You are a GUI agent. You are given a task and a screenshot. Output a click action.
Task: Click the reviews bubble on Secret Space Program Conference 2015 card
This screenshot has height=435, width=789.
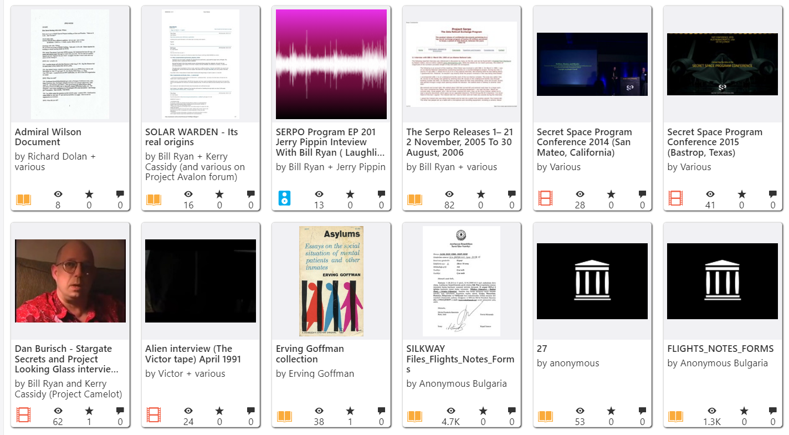pyautogui.click(x=772, y=194)
